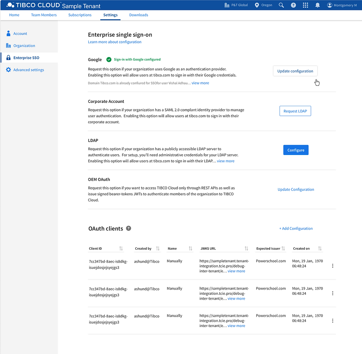Expand view more under Google description
This screenshot has width=362, height=354.
[x=200, y=83]
